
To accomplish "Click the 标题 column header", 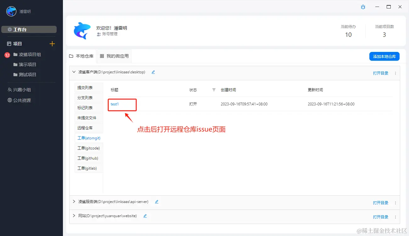I will [x=115, y=90].
